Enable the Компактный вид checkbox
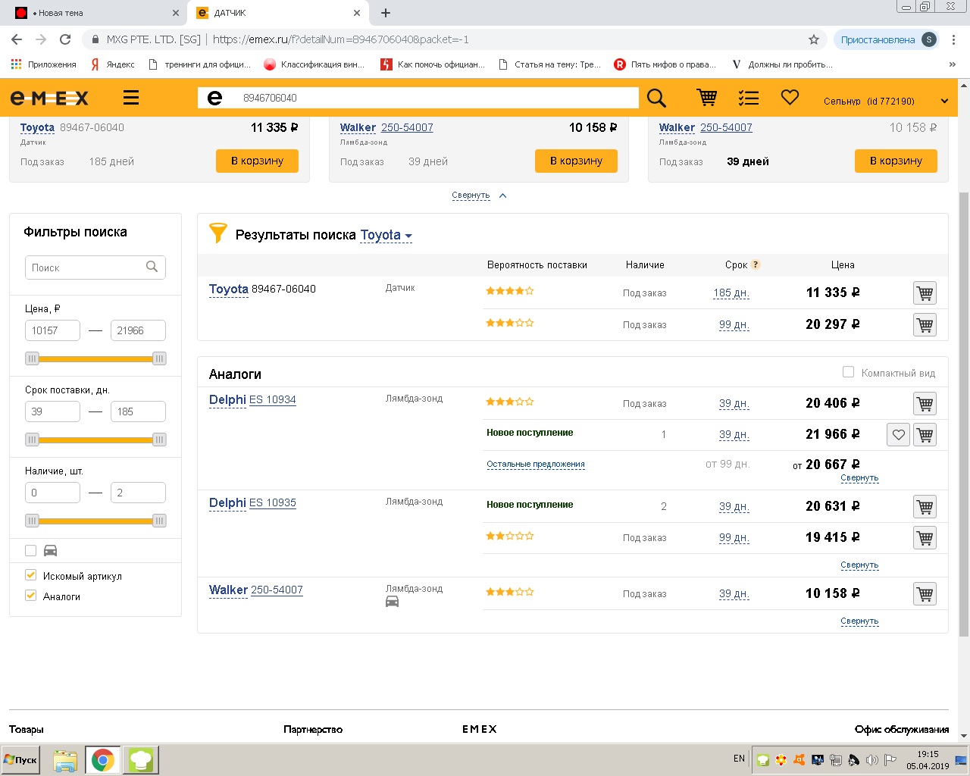970x776 pixels. pyautogui.click(x=848, y=372)
